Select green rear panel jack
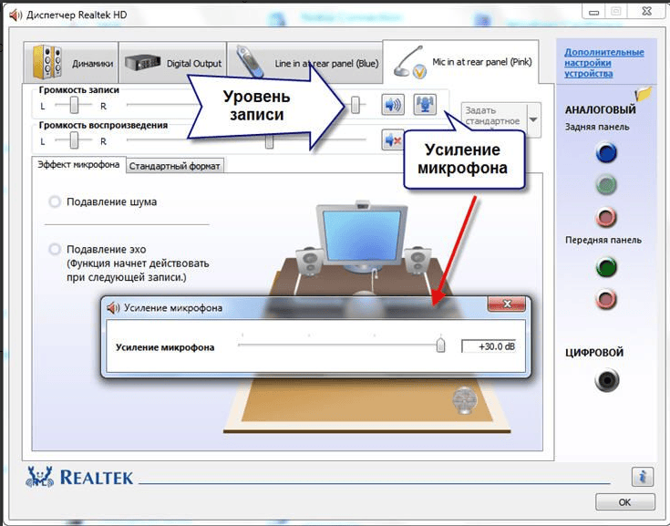 point(606,185)
